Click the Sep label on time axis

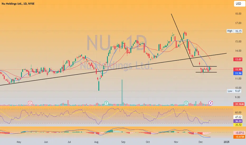[123, 142]
